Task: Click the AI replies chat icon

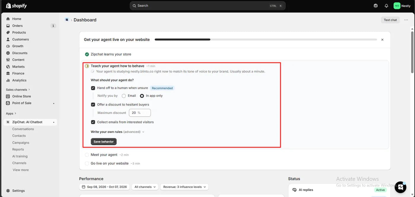Action: pyautogui.click(x=294, y=190)
